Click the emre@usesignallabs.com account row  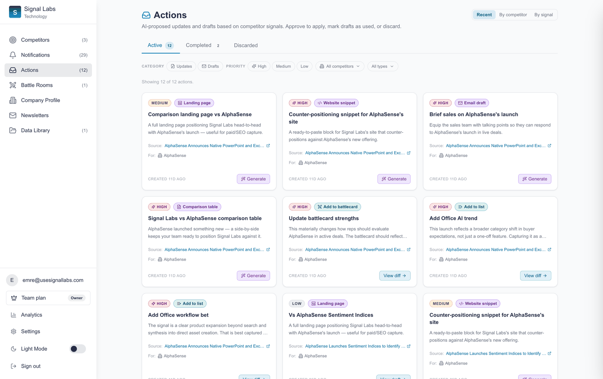48,280
